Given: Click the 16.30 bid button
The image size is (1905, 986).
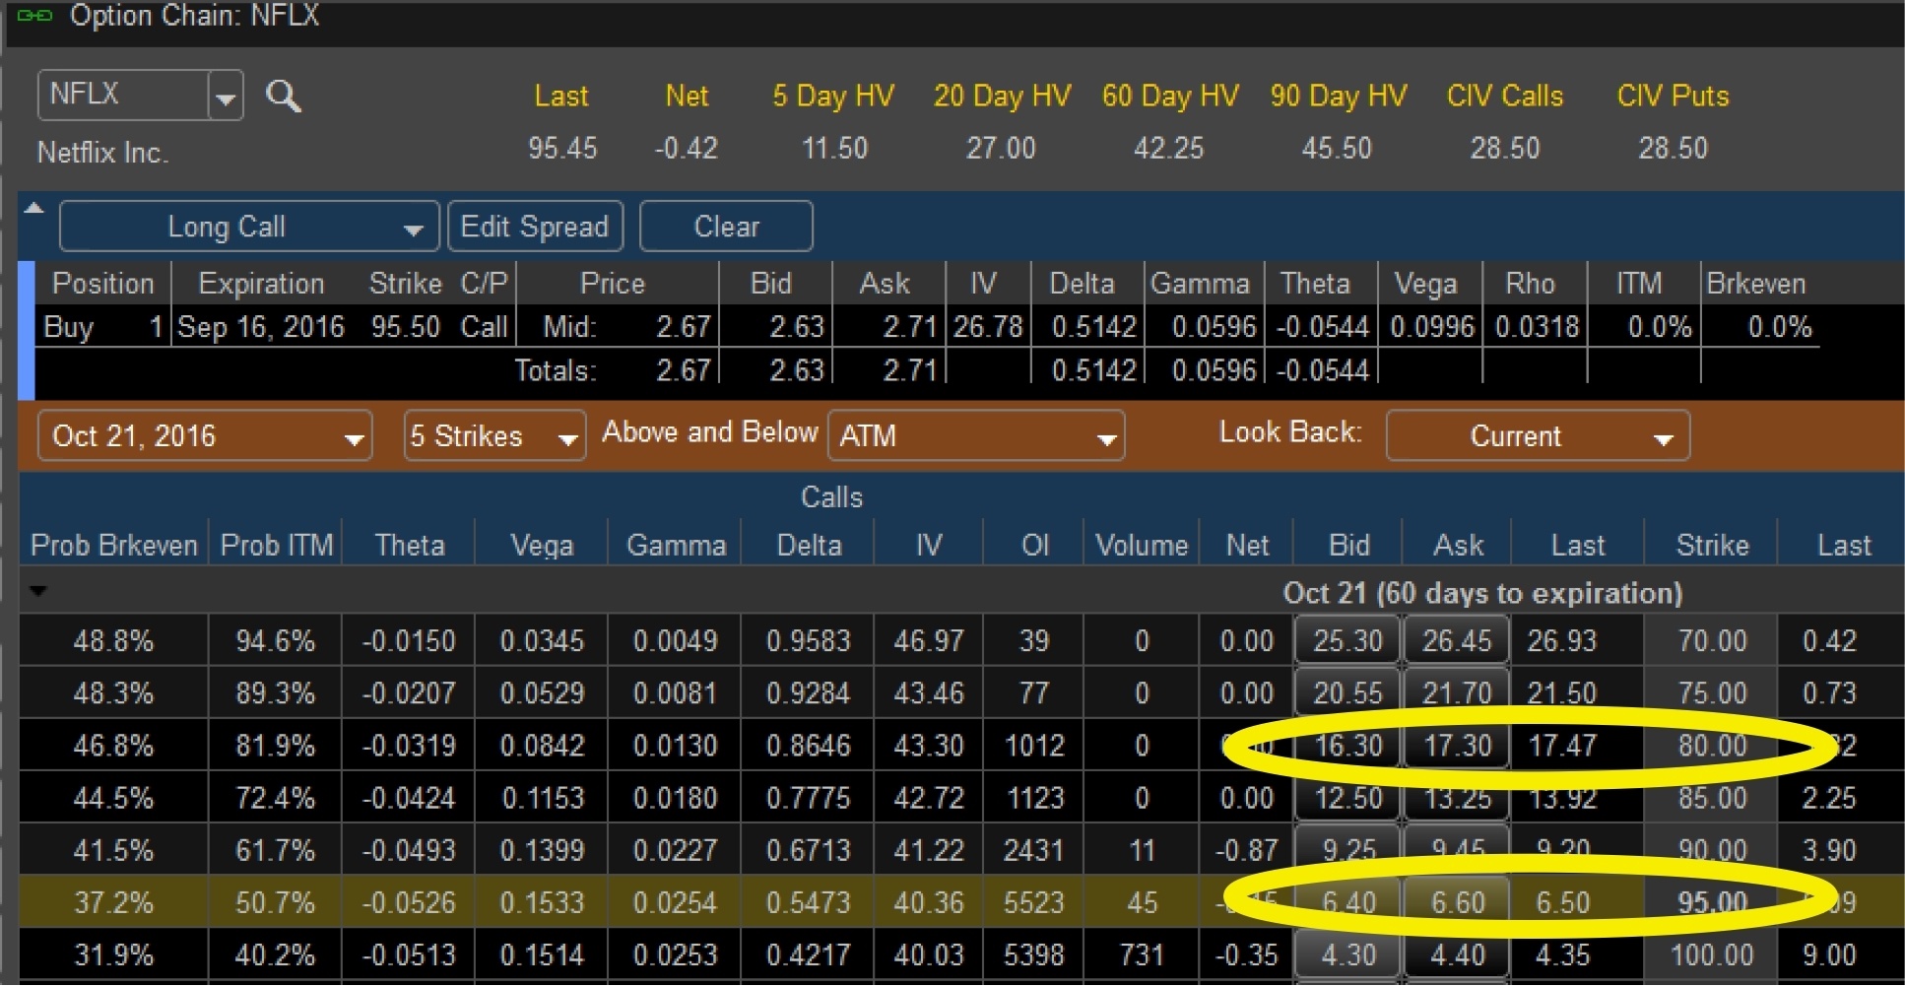Looking at the screenshot, I should coord(1347,746).
